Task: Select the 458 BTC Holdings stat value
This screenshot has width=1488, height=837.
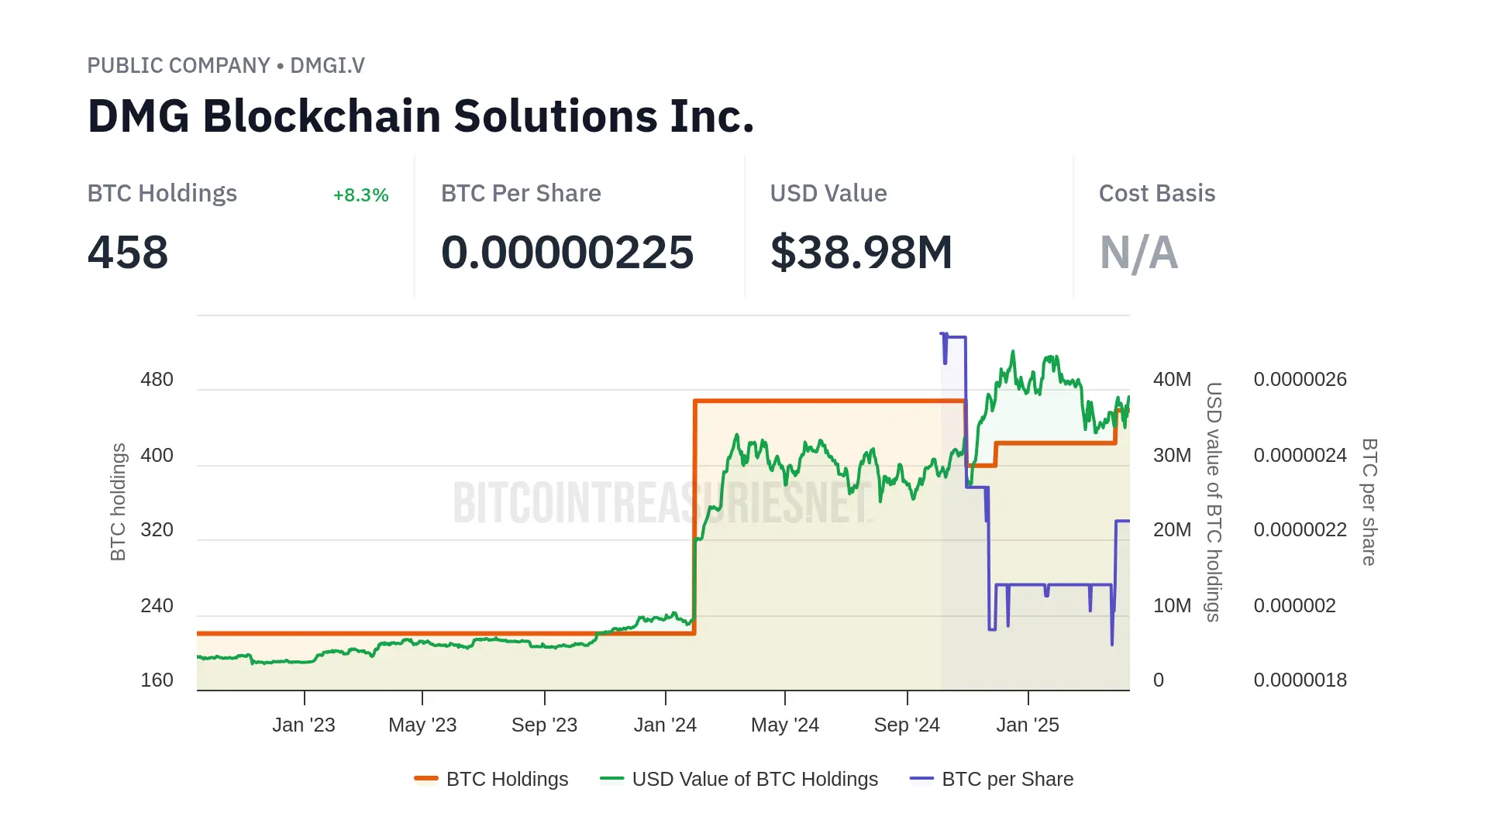Action: pyautogui.click(x=128, y=253)
